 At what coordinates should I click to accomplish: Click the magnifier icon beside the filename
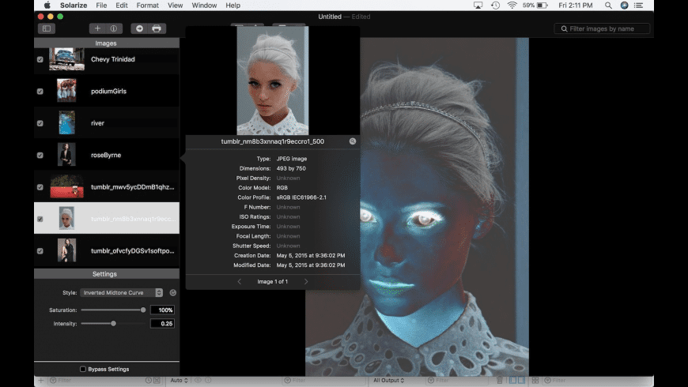point(353,141)
